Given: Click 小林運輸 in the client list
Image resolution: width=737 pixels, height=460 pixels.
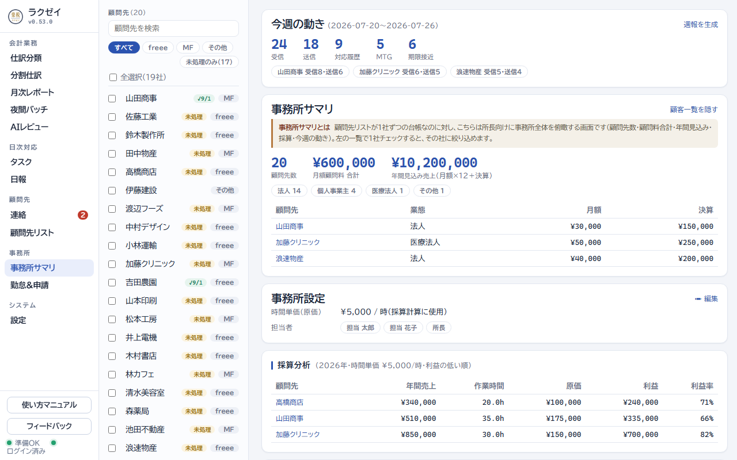Looking at the screenshot, I should click(x=141, y=246).
